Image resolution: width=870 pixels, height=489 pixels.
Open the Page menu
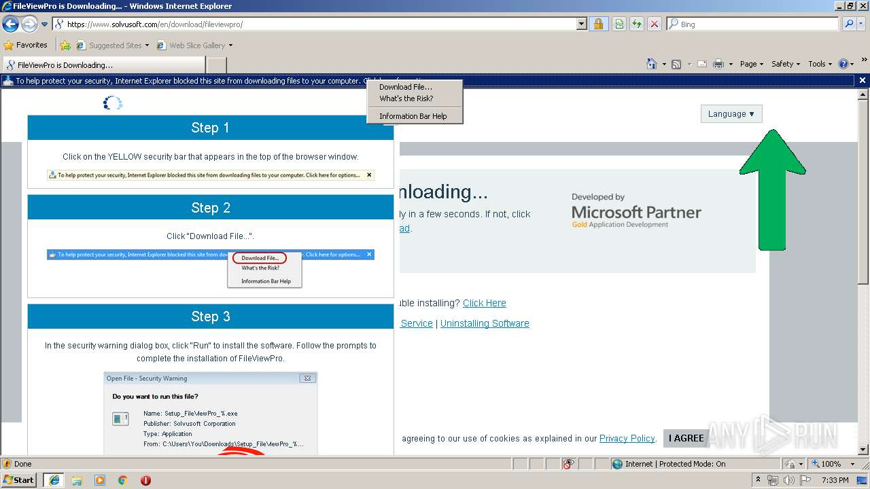(x=752, y=64)
